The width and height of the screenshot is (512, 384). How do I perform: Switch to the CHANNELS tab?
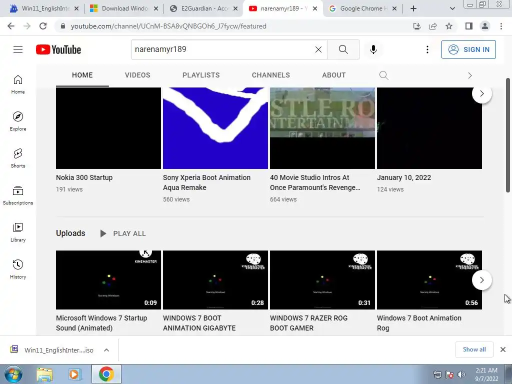pyautogui.click(x=270, y=75)
